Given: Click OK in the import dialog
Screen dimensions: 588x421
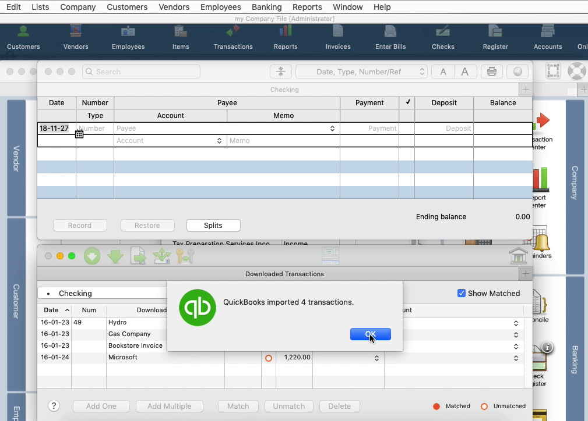Looking at the screenshot, I should pos(371,334).
